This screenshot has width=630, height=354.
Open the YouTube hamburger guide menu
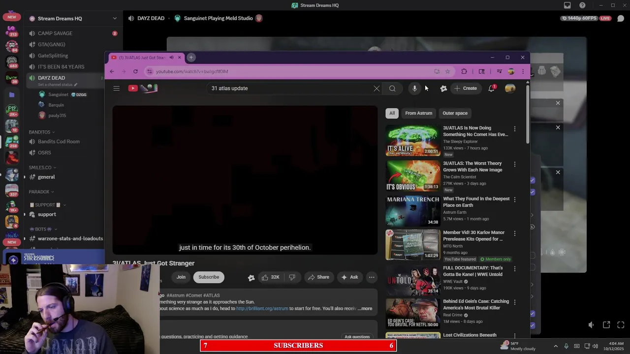pos(116,88)
